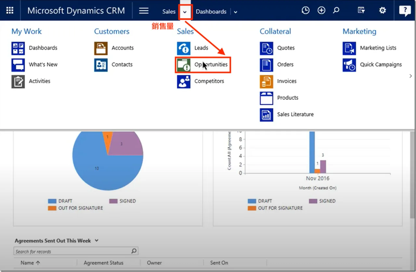Click the page vertical scrollbar
The image size is (416, 272).
coord(412,175)
